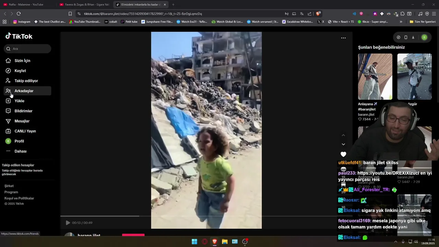Open the Petit tube bookmark
439x247 pixels.
pos(129,22)
